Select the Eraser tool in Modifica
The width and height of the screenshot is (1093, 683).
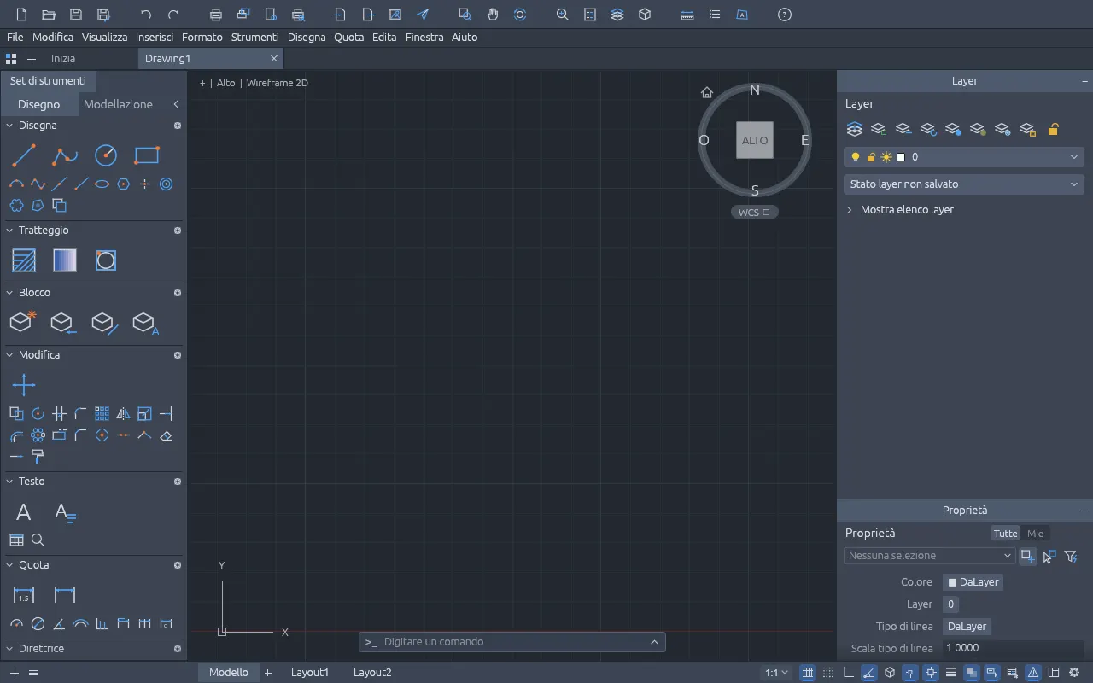[x=167, y=435]
